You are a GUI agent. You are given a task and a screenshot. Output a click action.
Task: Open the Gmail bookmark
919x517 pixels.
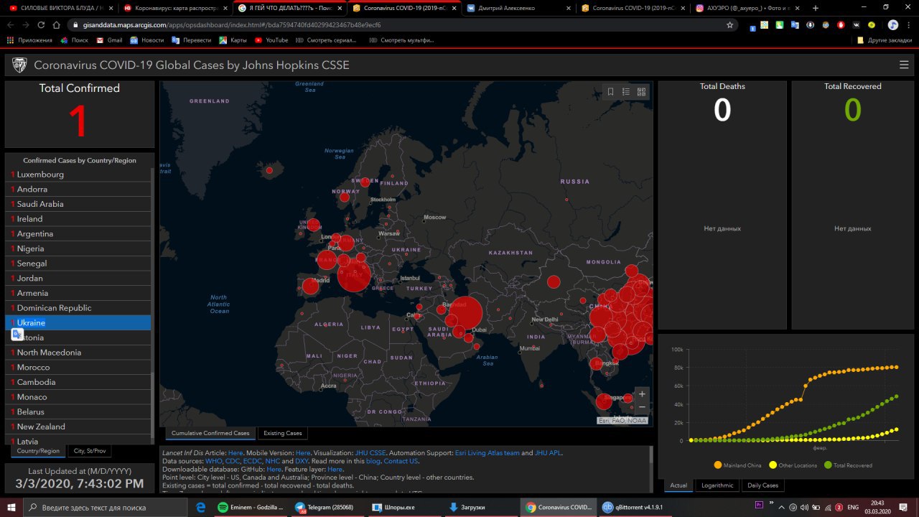[108, 40]
